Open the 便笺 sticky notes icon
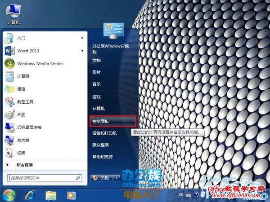The height and width of the screenshot is (202, 270). coord(9,89)
